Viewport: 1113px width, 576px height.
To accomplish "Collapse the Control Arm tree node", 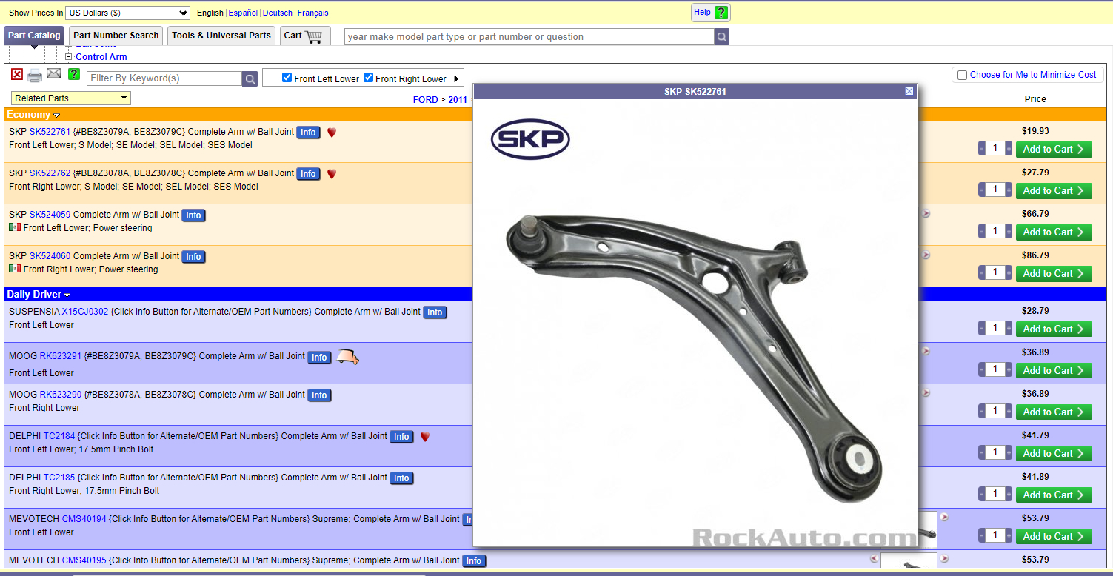I will tap(69, 57).
